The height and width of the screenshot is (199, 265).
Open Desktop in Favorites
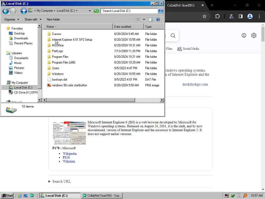[19, 33]
